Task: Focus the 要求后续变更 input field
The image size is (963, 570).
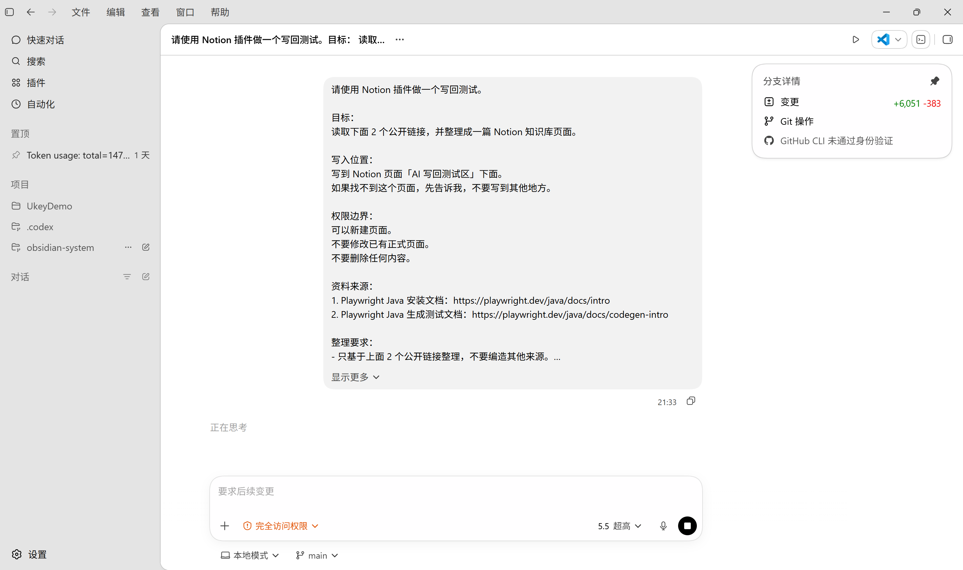Action: coord(456,492)
